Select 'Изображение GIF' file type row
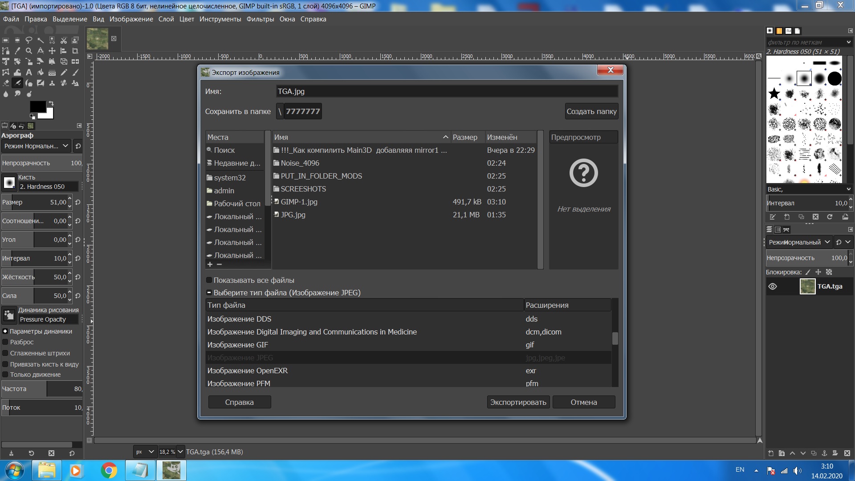 [x=408, y=345]
